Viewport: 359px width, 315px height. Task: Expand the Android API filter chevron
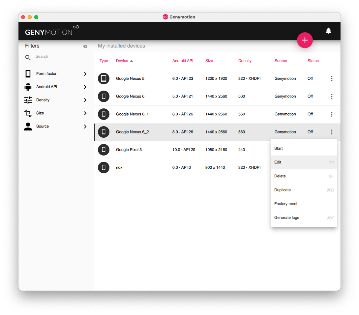(x=85, y=87)
